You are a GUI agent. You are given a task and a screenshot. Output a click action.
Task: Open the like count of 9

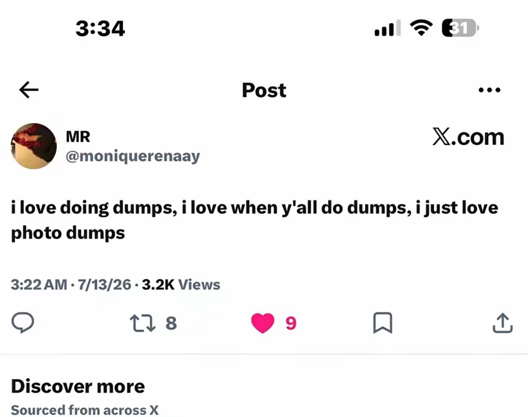pyautogui.click(x=291, y=323)
